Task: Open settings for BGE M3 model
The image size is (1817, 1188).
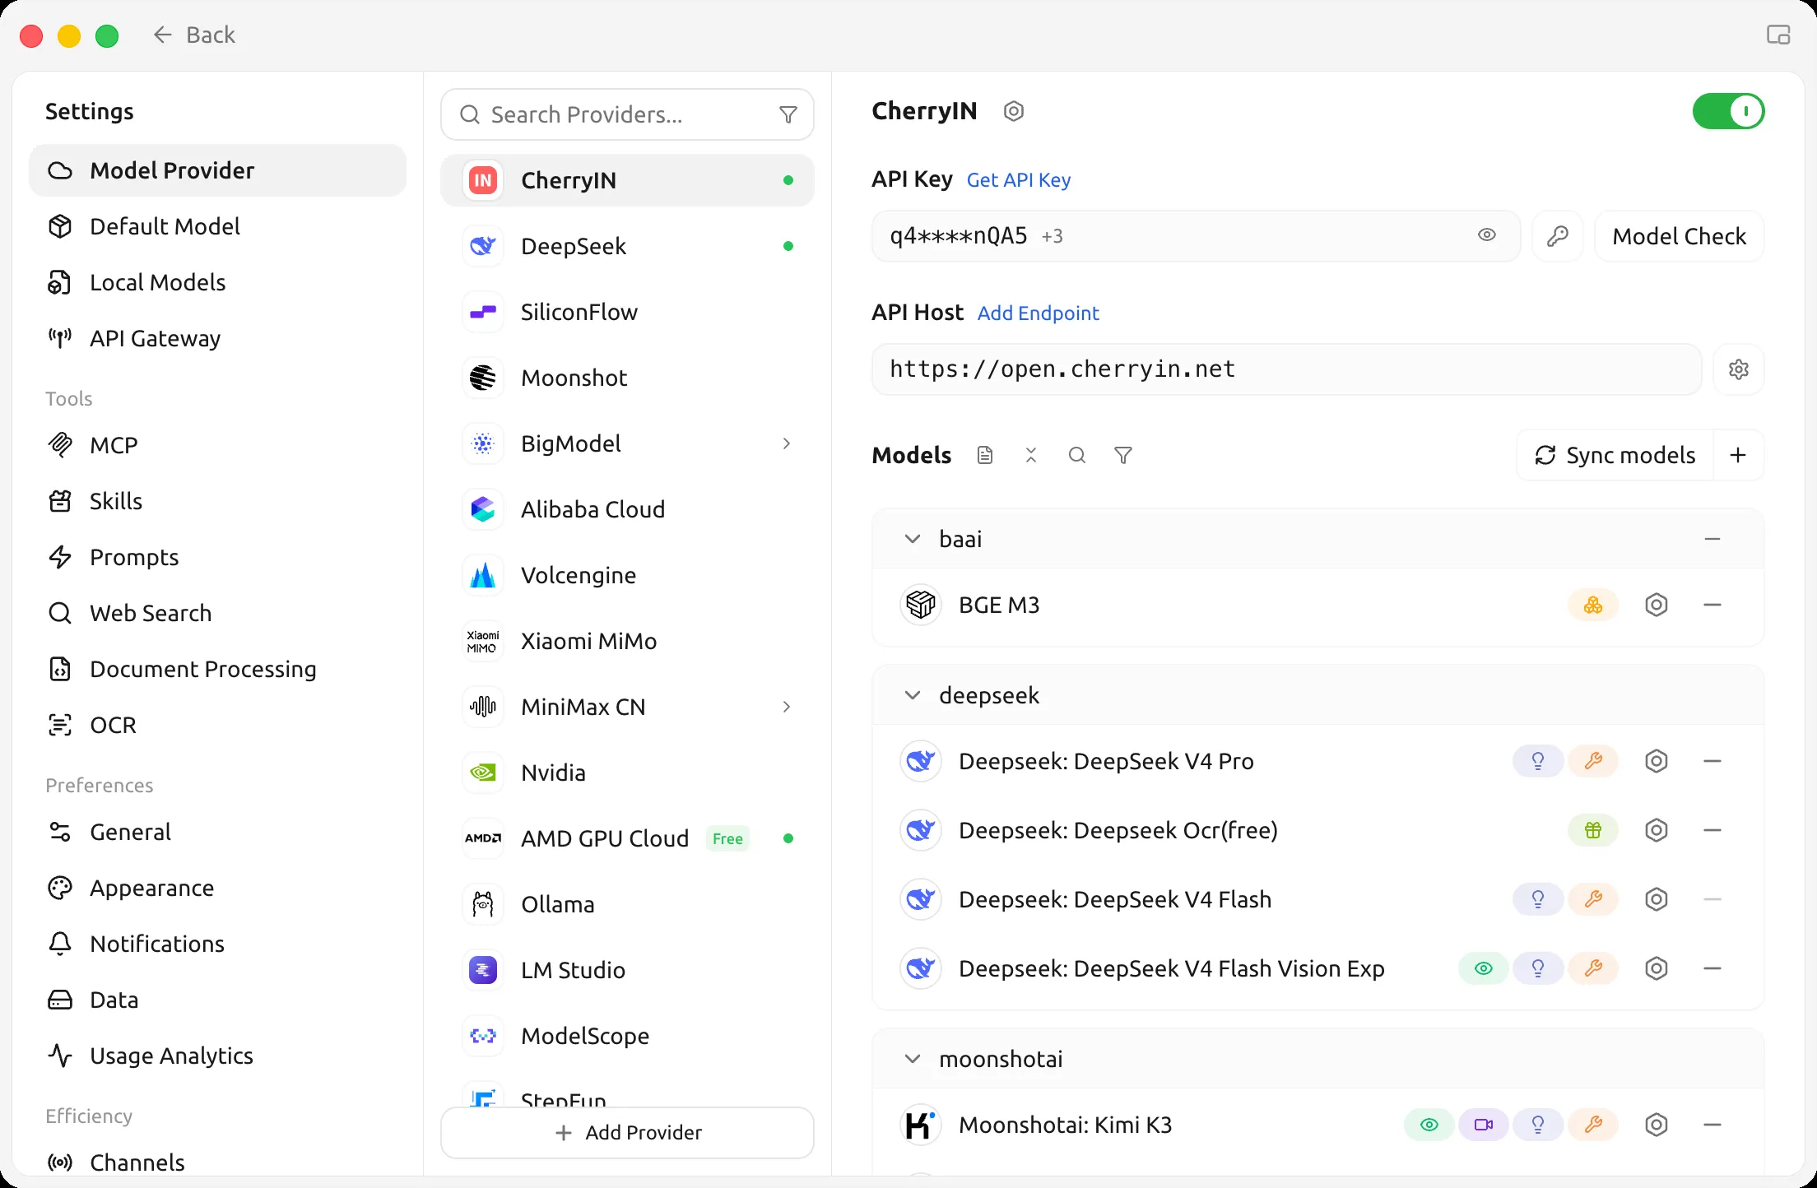Action: click(1657, 605)
